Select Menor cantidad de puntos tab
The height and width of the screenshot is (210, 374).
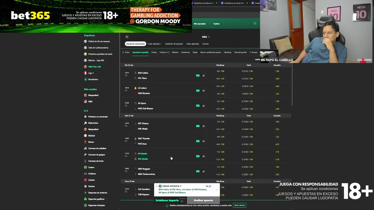pos(211,52)
